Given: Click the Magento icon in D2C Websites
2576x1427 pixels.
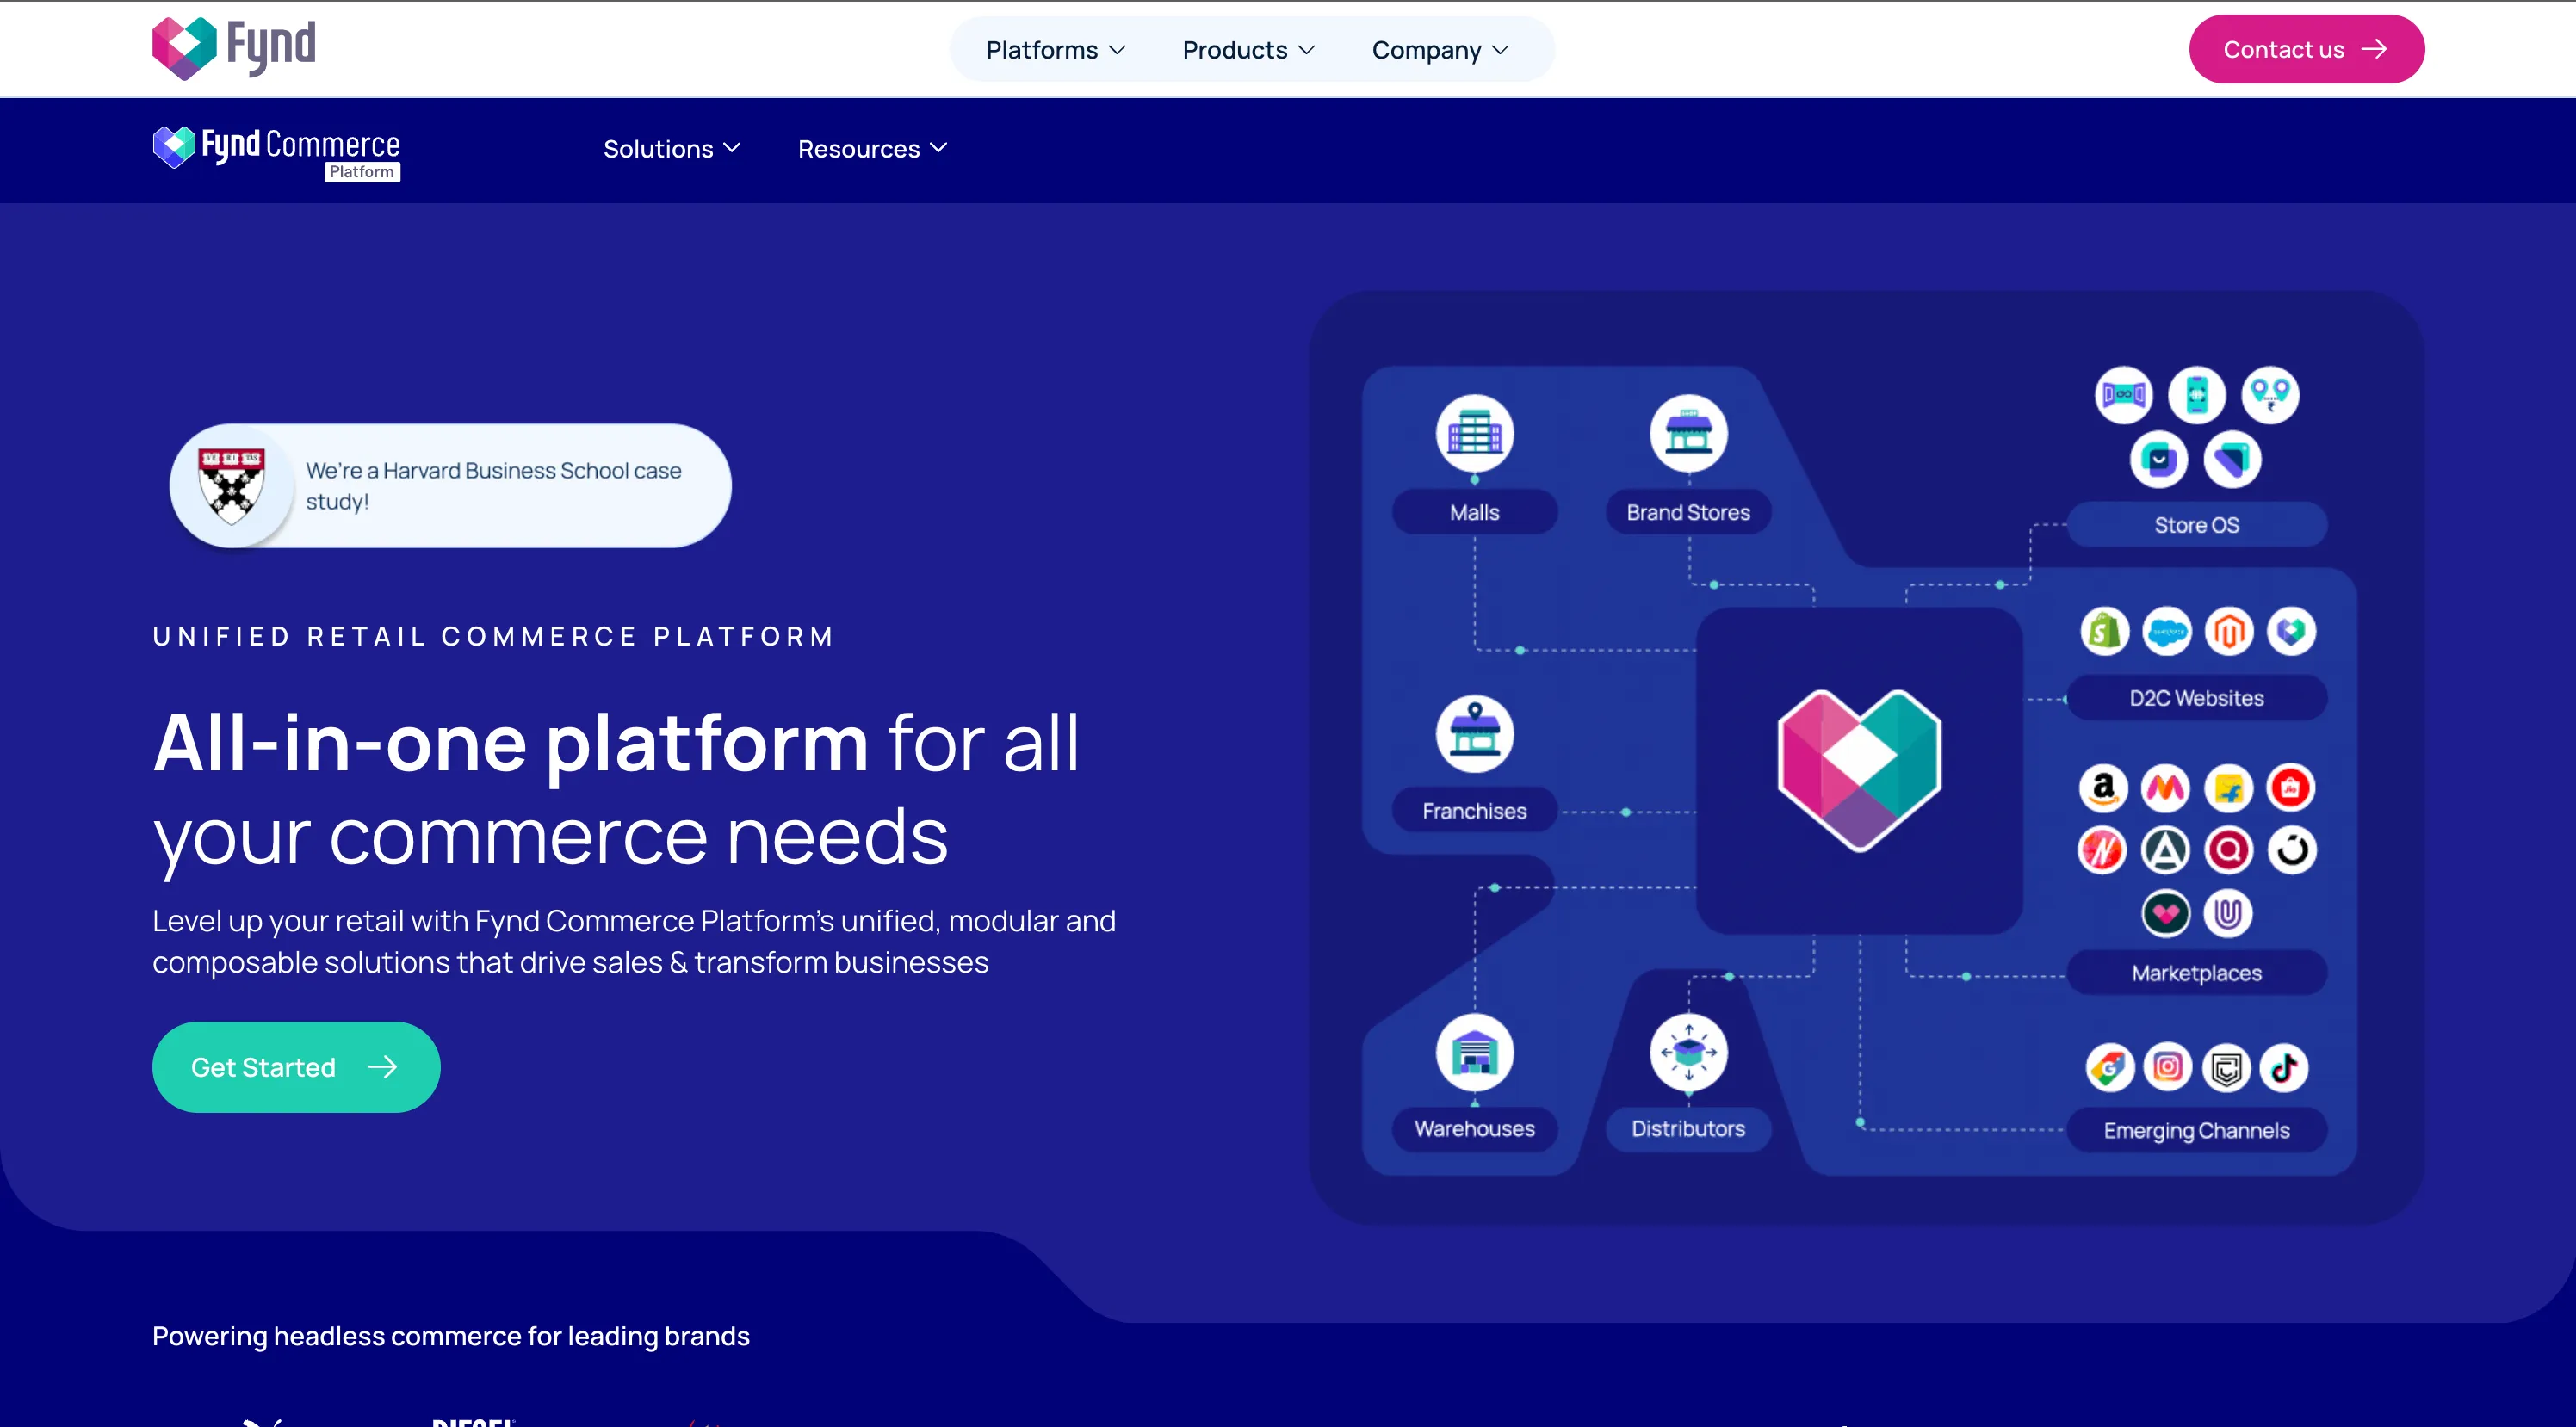Looking at the screenshot, I should [x=2231, y=631].
